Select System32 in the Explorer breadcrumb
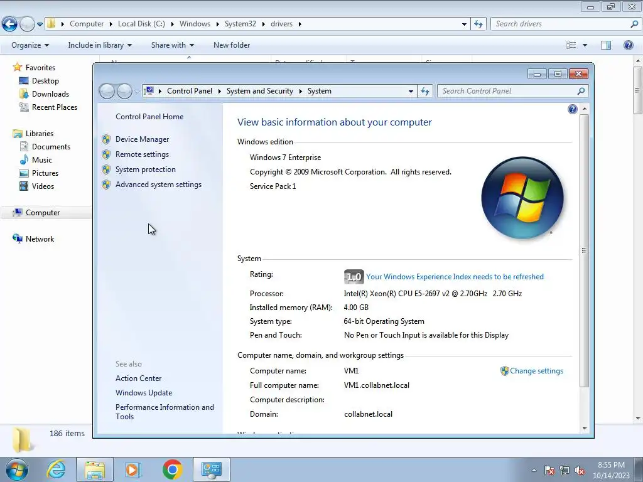The width and height of the screenshot is (643, 482). [240, 24]
